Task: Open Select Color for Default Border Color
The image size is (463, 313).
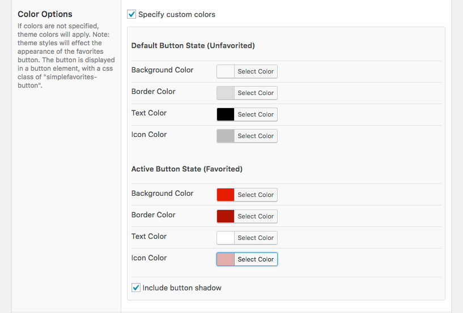Action: tap(256, 93)
